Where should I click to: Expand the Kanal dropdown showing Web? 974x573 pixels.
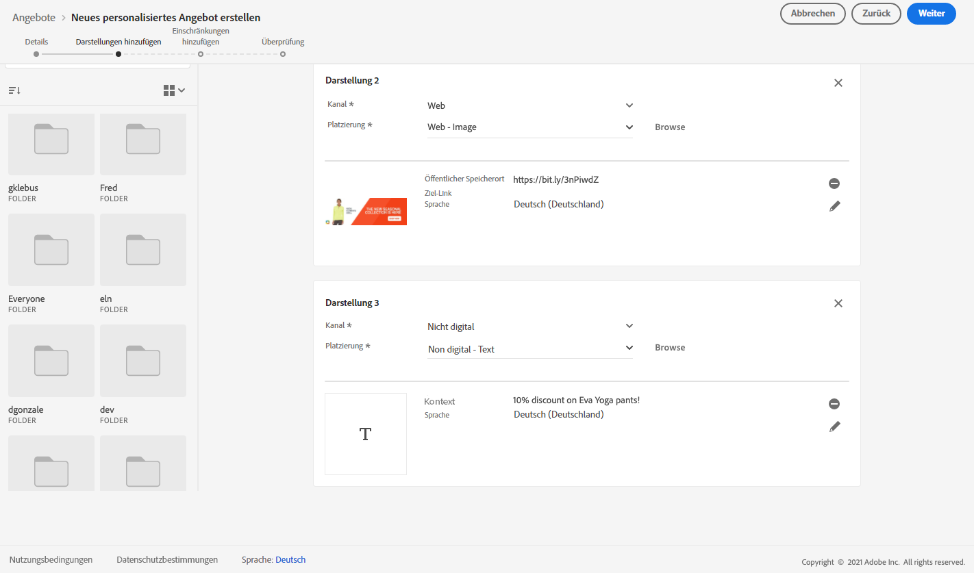(529, 105)
